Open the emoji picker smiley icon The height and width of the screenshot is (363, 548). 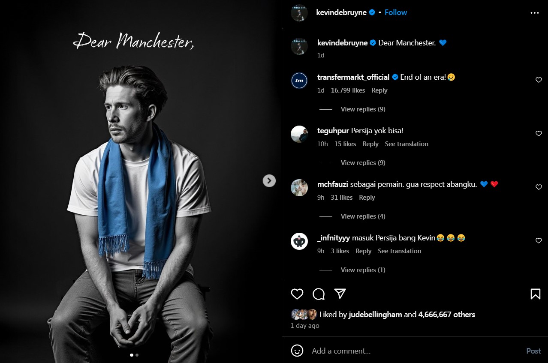(297, 351)
